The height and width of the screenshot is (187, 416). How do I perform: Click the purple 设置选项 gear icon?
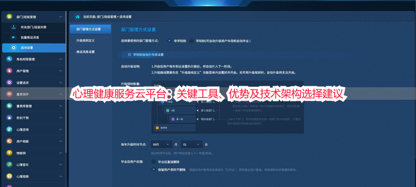click(x=9, y=83)
